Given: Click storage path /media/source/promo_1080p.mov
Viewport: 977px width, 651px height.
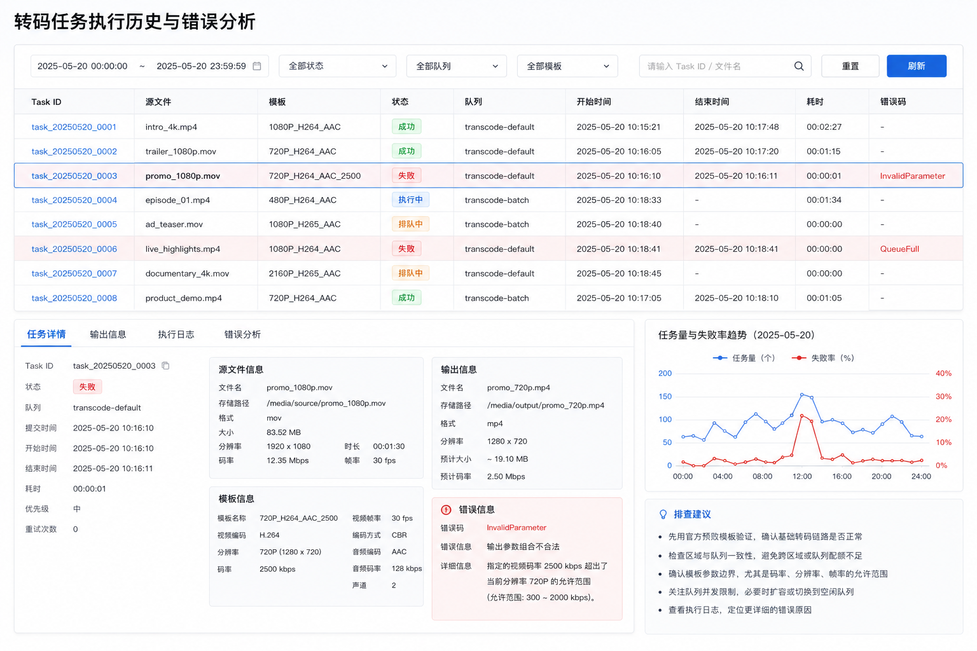Looking at the screenshot, I should pyautogui.click(x=326, y=403).
